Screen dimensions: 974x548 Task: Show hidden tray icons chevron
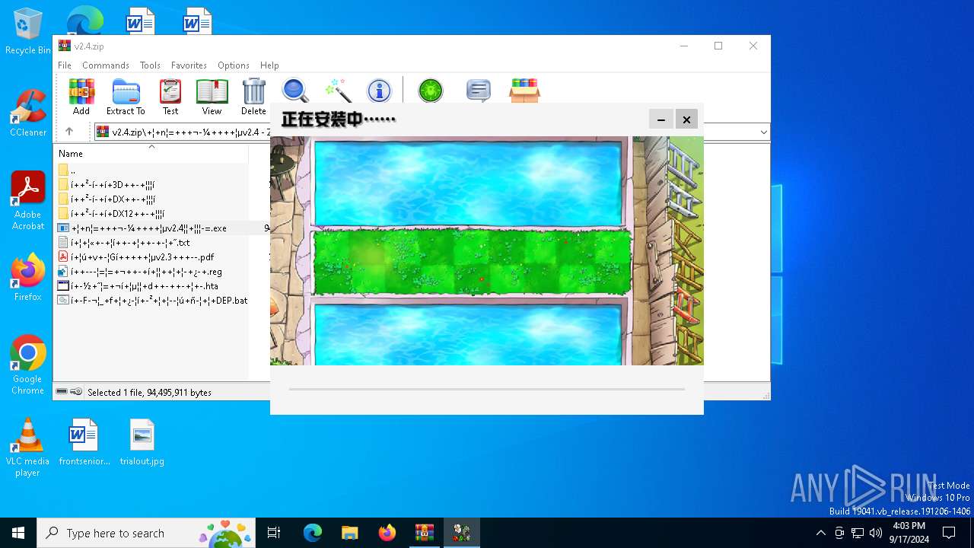pyautogui.click(x=820, y=533)
